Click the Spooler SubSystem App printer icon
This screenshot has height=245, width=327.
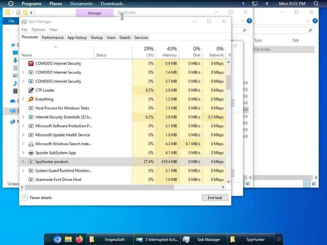(31, 153)
